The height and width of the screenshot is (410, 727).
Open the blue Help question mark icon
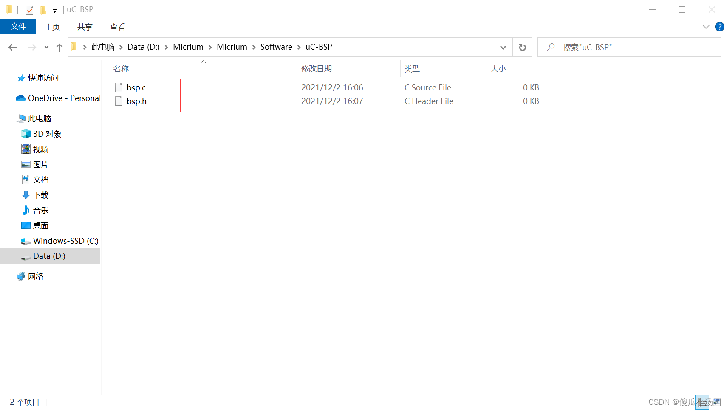coord(719,27)
